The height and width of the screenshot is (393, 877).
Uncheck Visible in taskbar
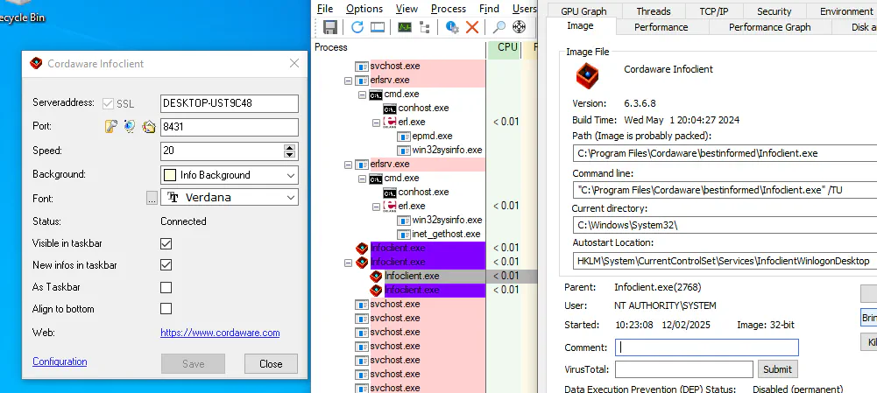click(x=166, y=243)
